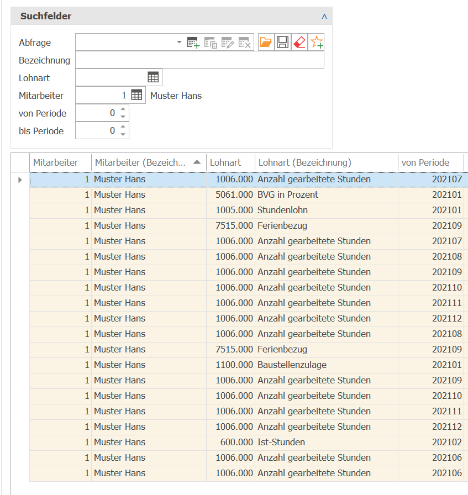Click the Muster Hans label beside Mitarbeiter field

tap(176, 96)
